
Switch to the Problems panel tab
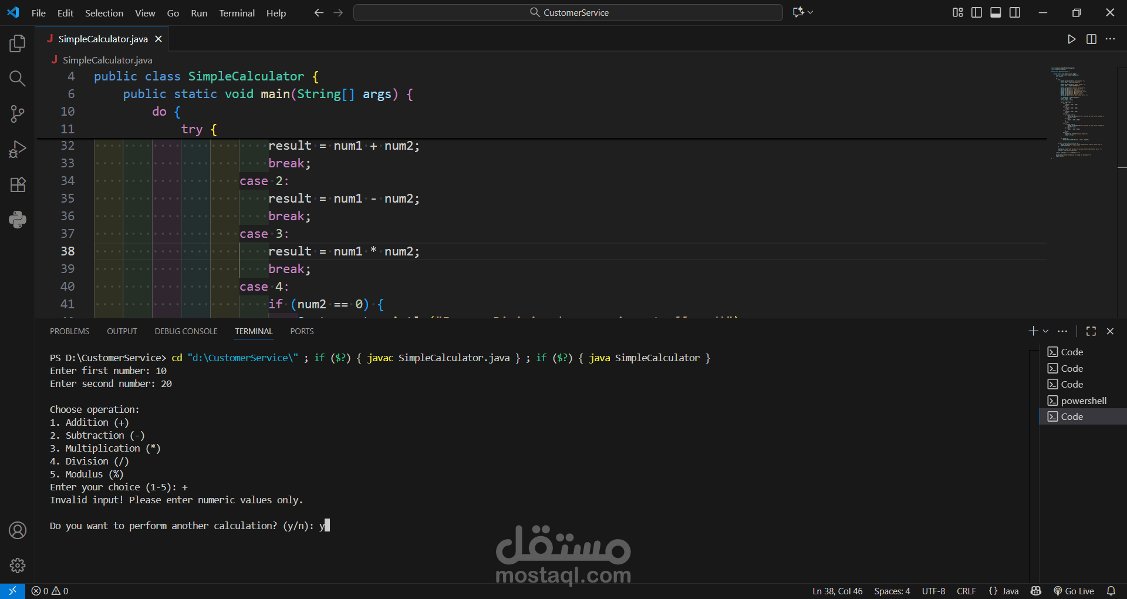(x=70, y=331)
